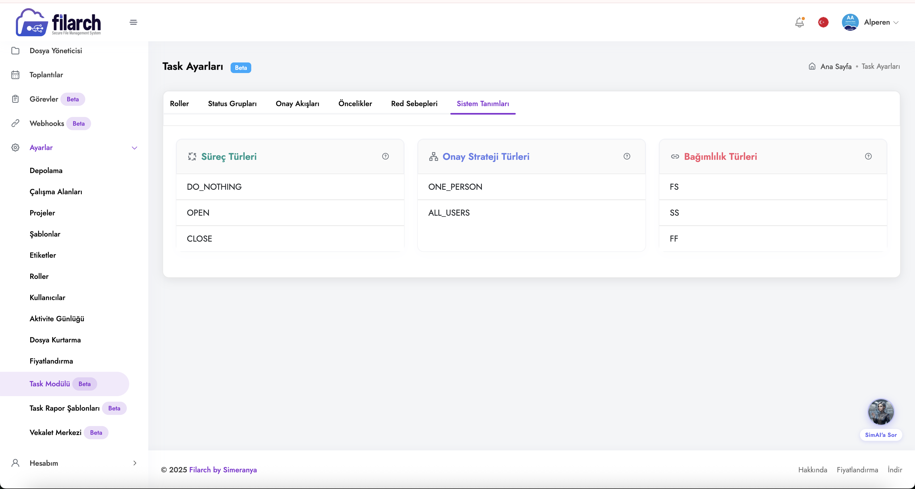The width and height of the screenshot is (915, 489).
Task: Open Dosya Yöneticisi folder icon
Action: coord(15,51)
